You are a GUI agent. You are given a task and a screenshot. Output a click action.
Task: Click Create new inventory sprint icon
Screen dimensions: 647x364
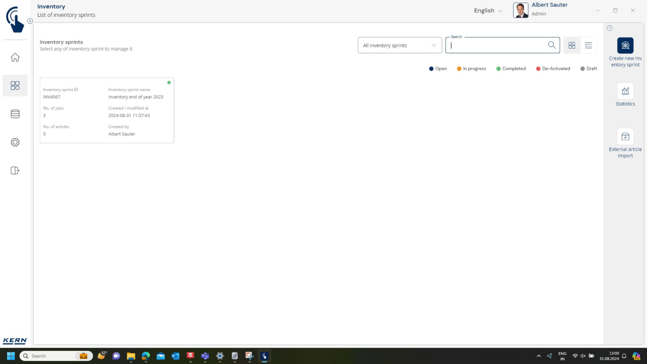pyautogui.click(x=625, y=45)
